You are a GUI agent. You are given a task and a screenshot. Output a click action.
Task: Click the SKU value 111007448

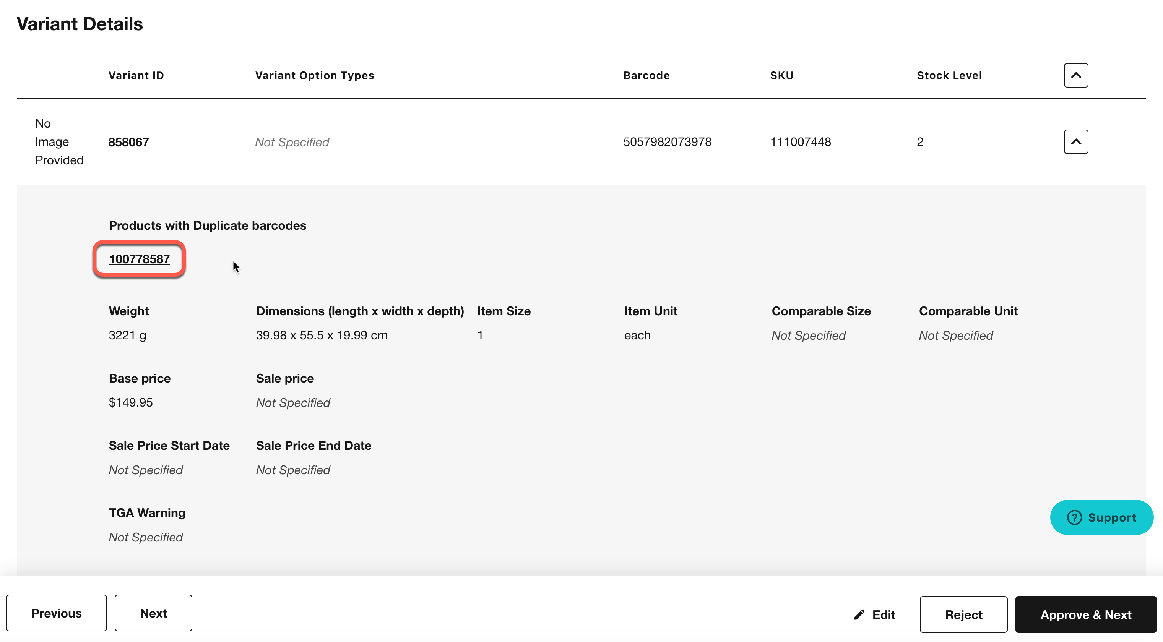click(x=801, y=142)
